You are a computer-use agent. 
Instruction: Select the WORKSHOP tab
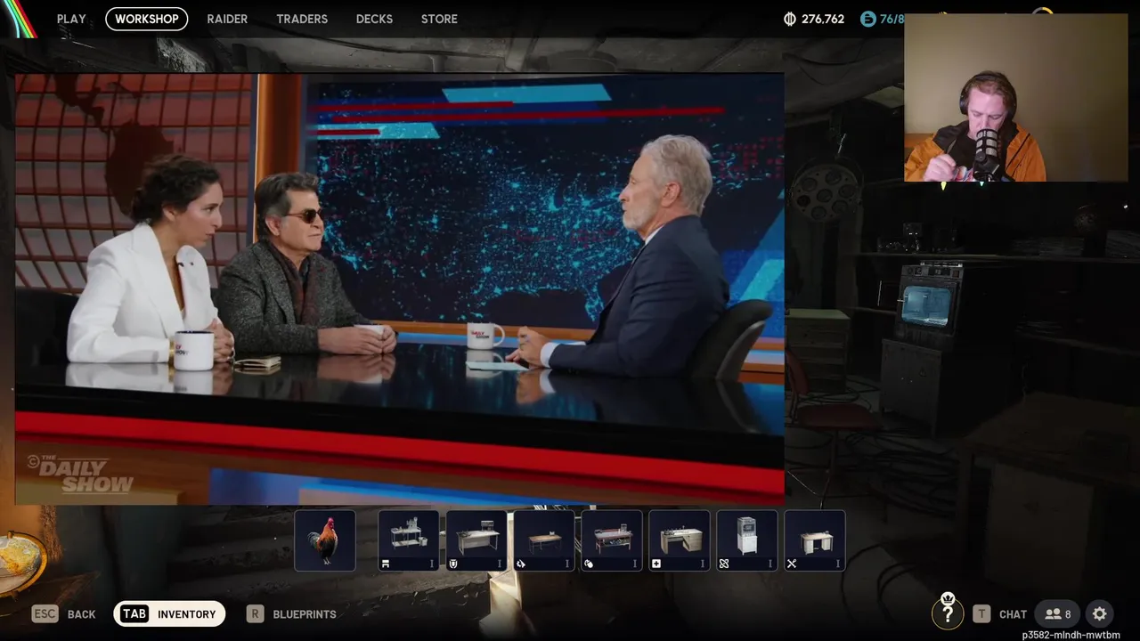[x=147, y=19]
